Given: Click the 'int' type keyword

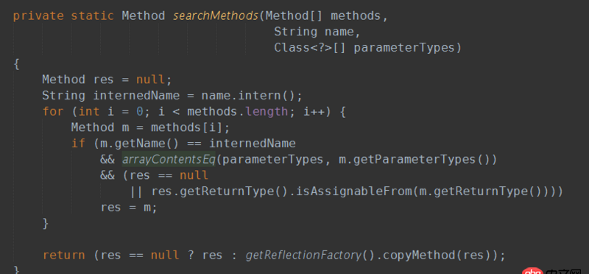Looking at the screenshot, I should [88, 112].
